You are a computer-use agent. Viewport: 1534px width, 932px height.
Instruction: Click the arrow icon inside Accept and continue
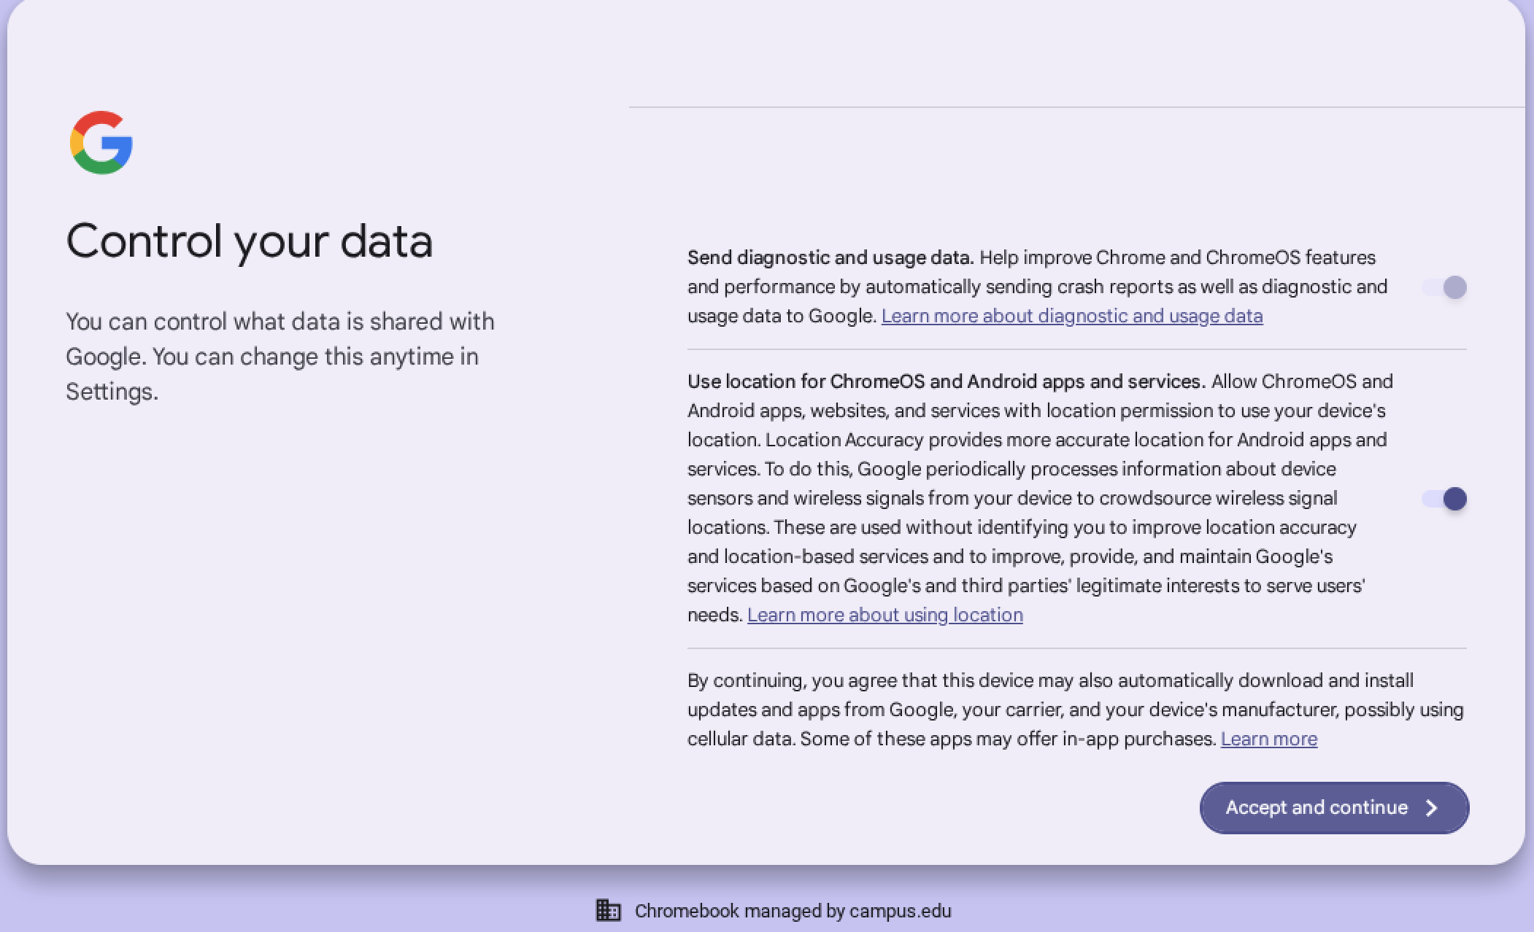click(x=1432, y=807)
